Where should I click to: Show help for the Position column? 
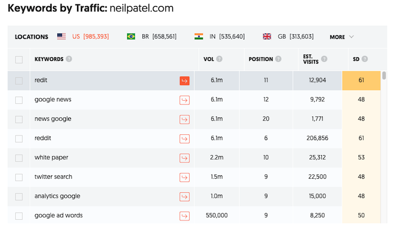click(x=278, y=59)
